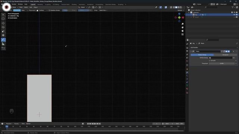Select the Add Cube tool

[3, 48]
